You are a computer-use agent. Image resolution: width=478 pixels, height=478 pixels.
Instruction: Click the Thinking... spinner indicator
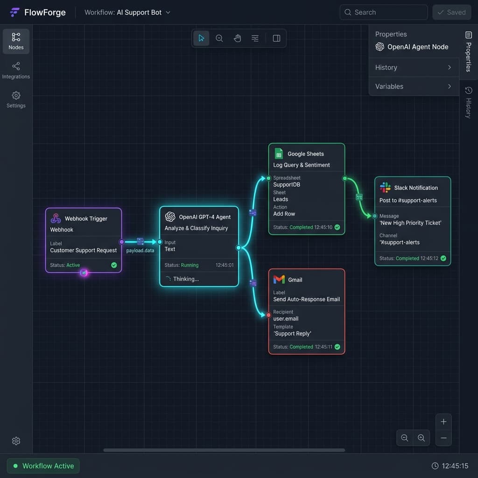168,279
